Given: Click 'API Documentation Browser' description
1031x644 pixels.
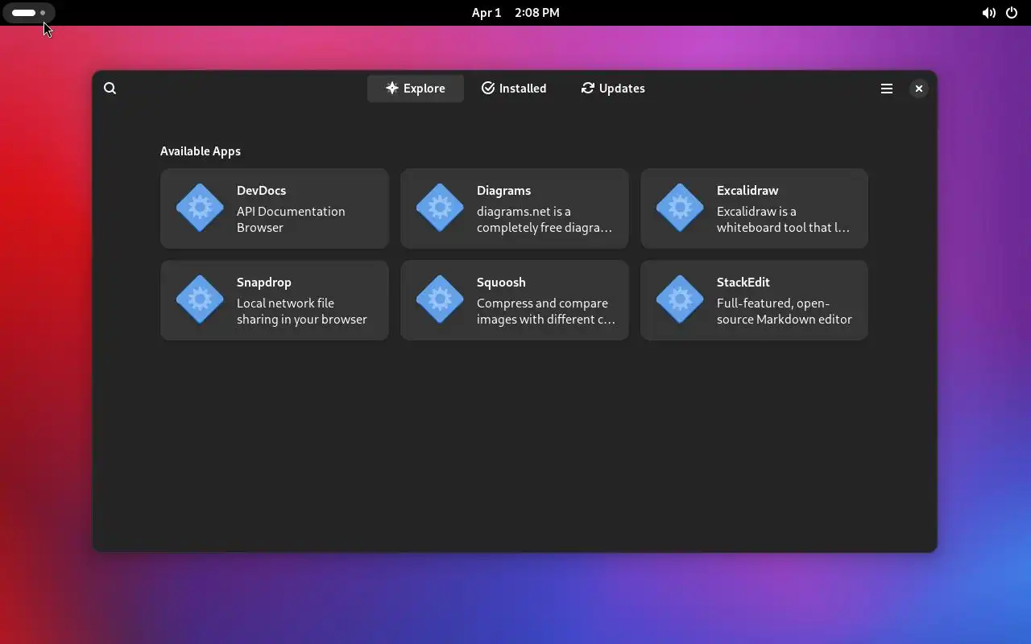Looking at the screenshot, I should pos(291,220).
